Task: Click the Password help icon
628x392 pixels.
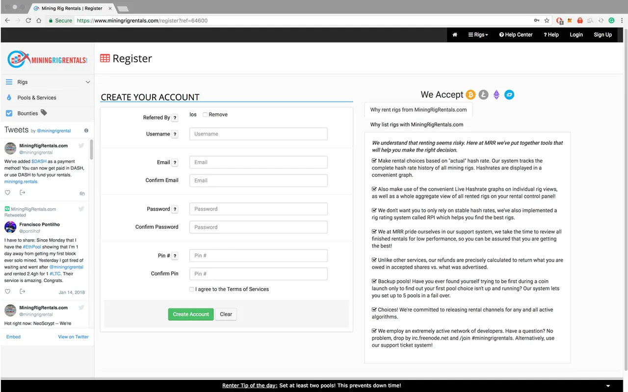Action: (175, 209)
